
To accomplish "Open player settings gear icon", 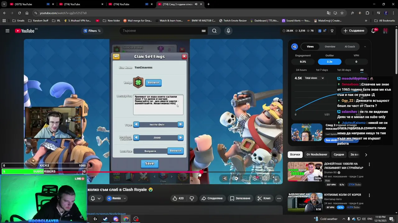I will 255,178.
